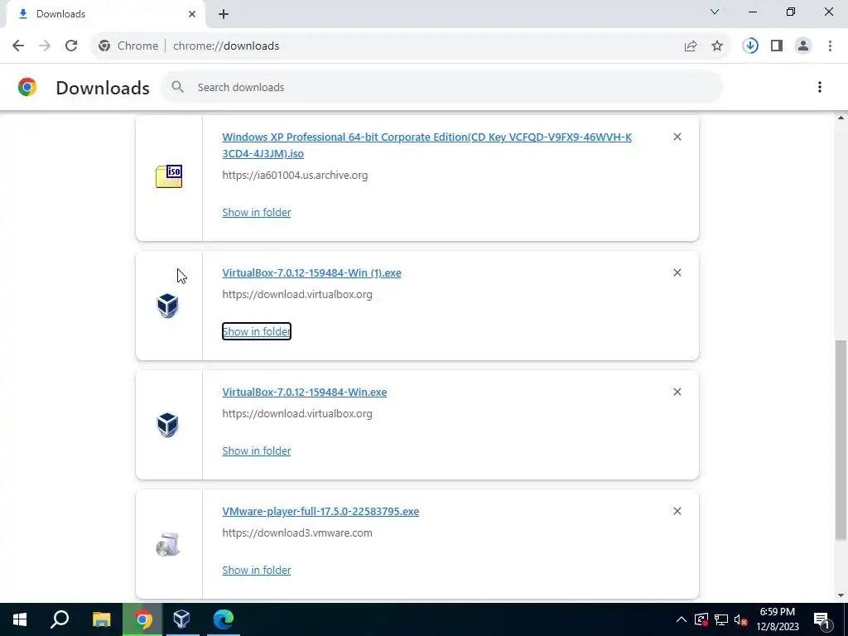Go back using the browser back arrow

(x=18, y=46)
